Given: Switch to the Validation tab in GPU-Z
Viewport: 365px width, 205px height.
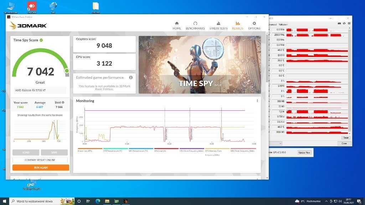Looking at the screenshot, I should [x=283, y=25].
